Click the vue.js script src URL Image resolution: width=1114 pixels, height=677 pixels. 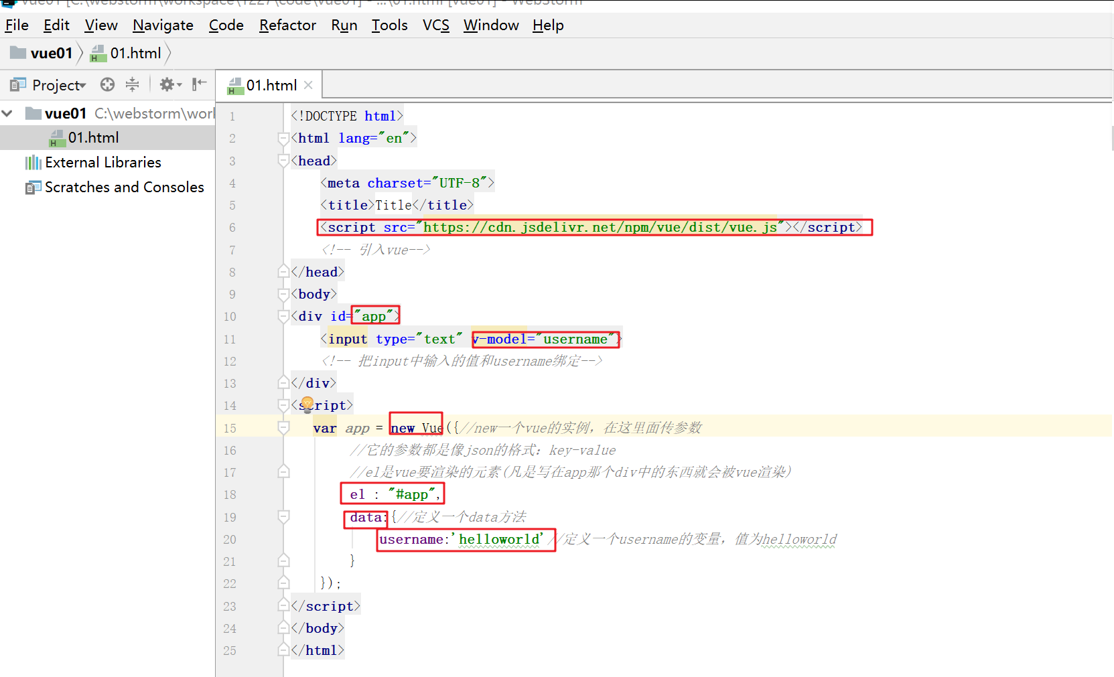(x=600, y=227)
